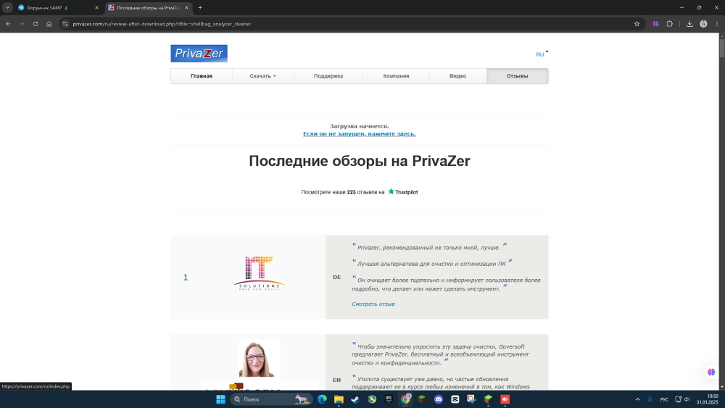Open CapCut from taskbar
This screenshot has width=725, height=408.
(x=455, y=399)
